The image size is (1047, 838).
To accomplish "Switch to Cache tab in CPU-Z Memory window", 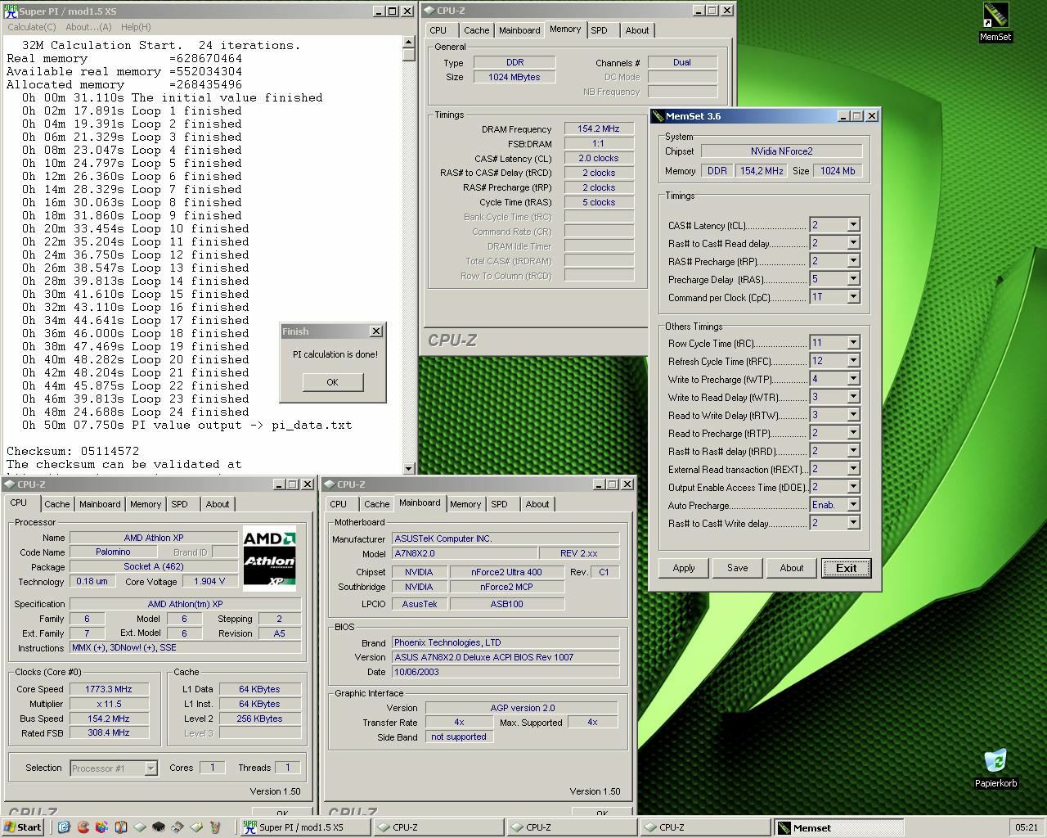I will pos(476,30).
